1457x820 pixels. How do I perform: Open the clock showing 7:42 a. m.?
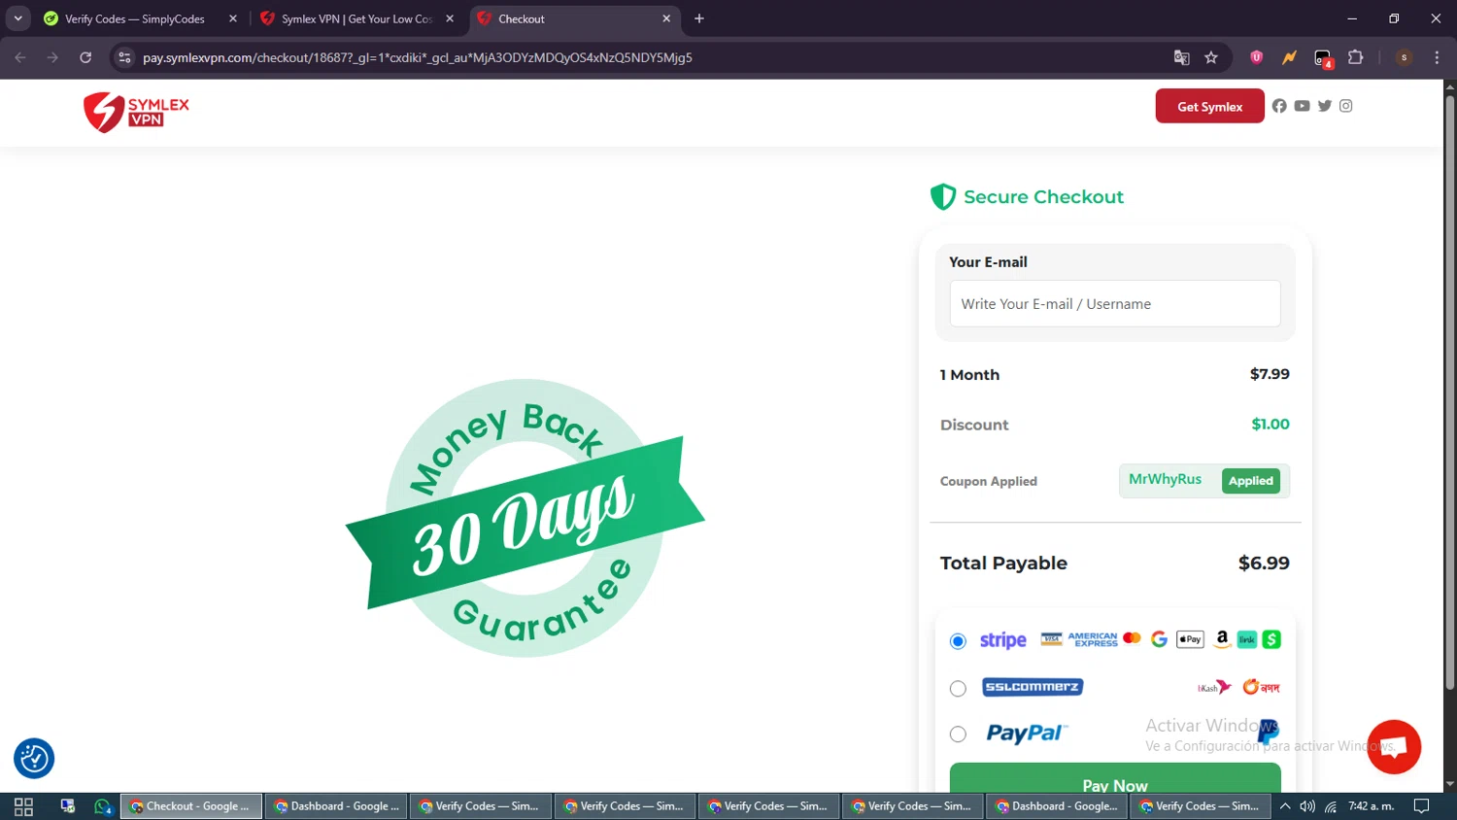tap(1371, 806)
